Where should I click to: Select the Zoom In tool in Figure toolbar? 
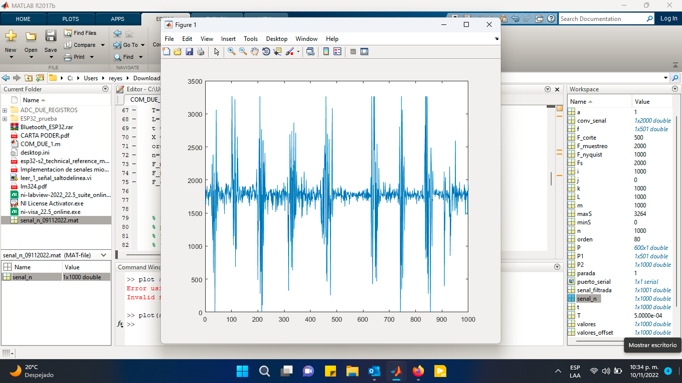point(231,51)
